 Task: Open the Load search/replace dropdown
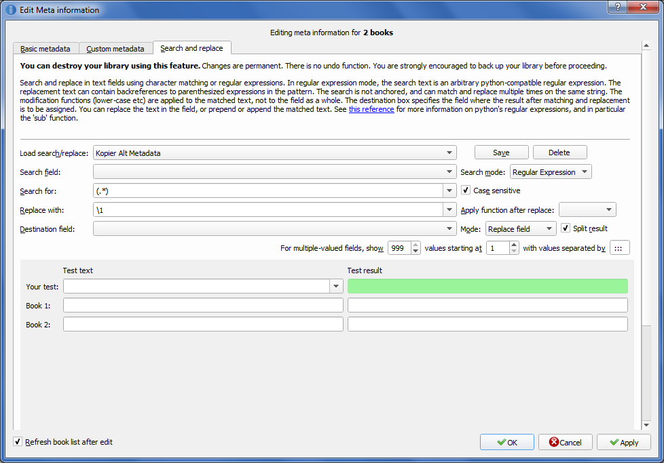click(x=275, y=153)
